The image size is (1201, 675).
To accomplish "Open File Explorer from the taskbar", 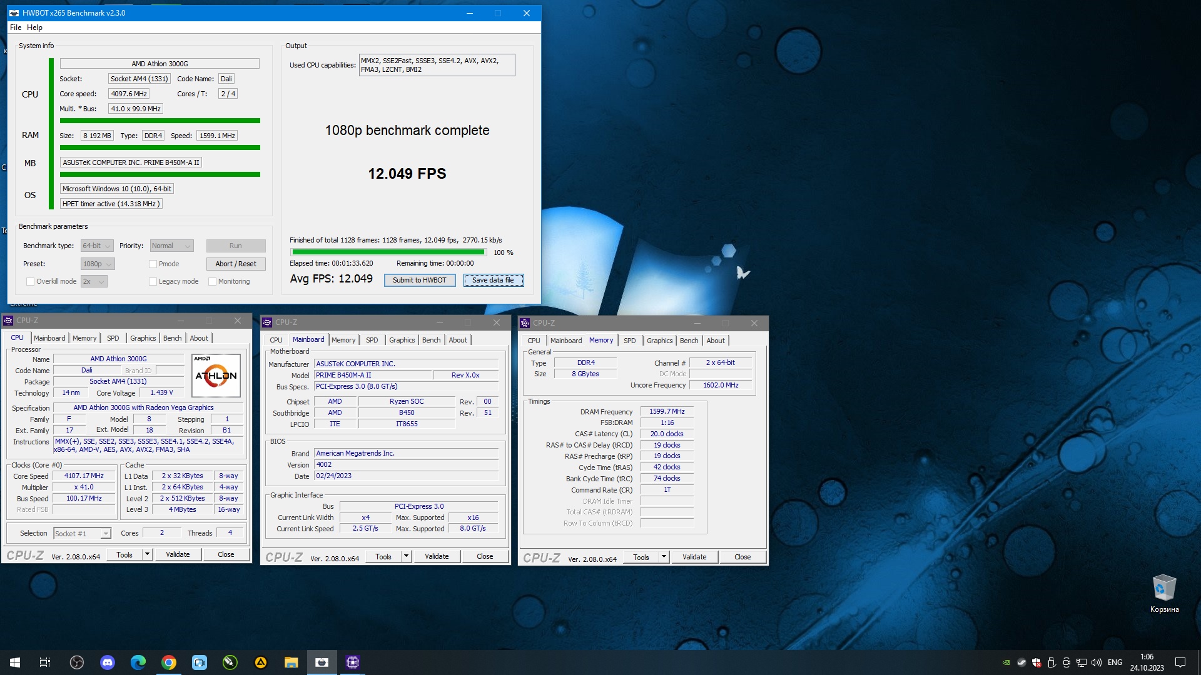I will click(291, 662).
